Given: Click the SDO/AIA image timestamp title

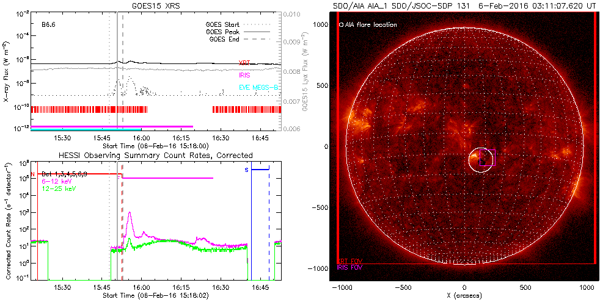Looking at the screenshot, I should [464, 5].
